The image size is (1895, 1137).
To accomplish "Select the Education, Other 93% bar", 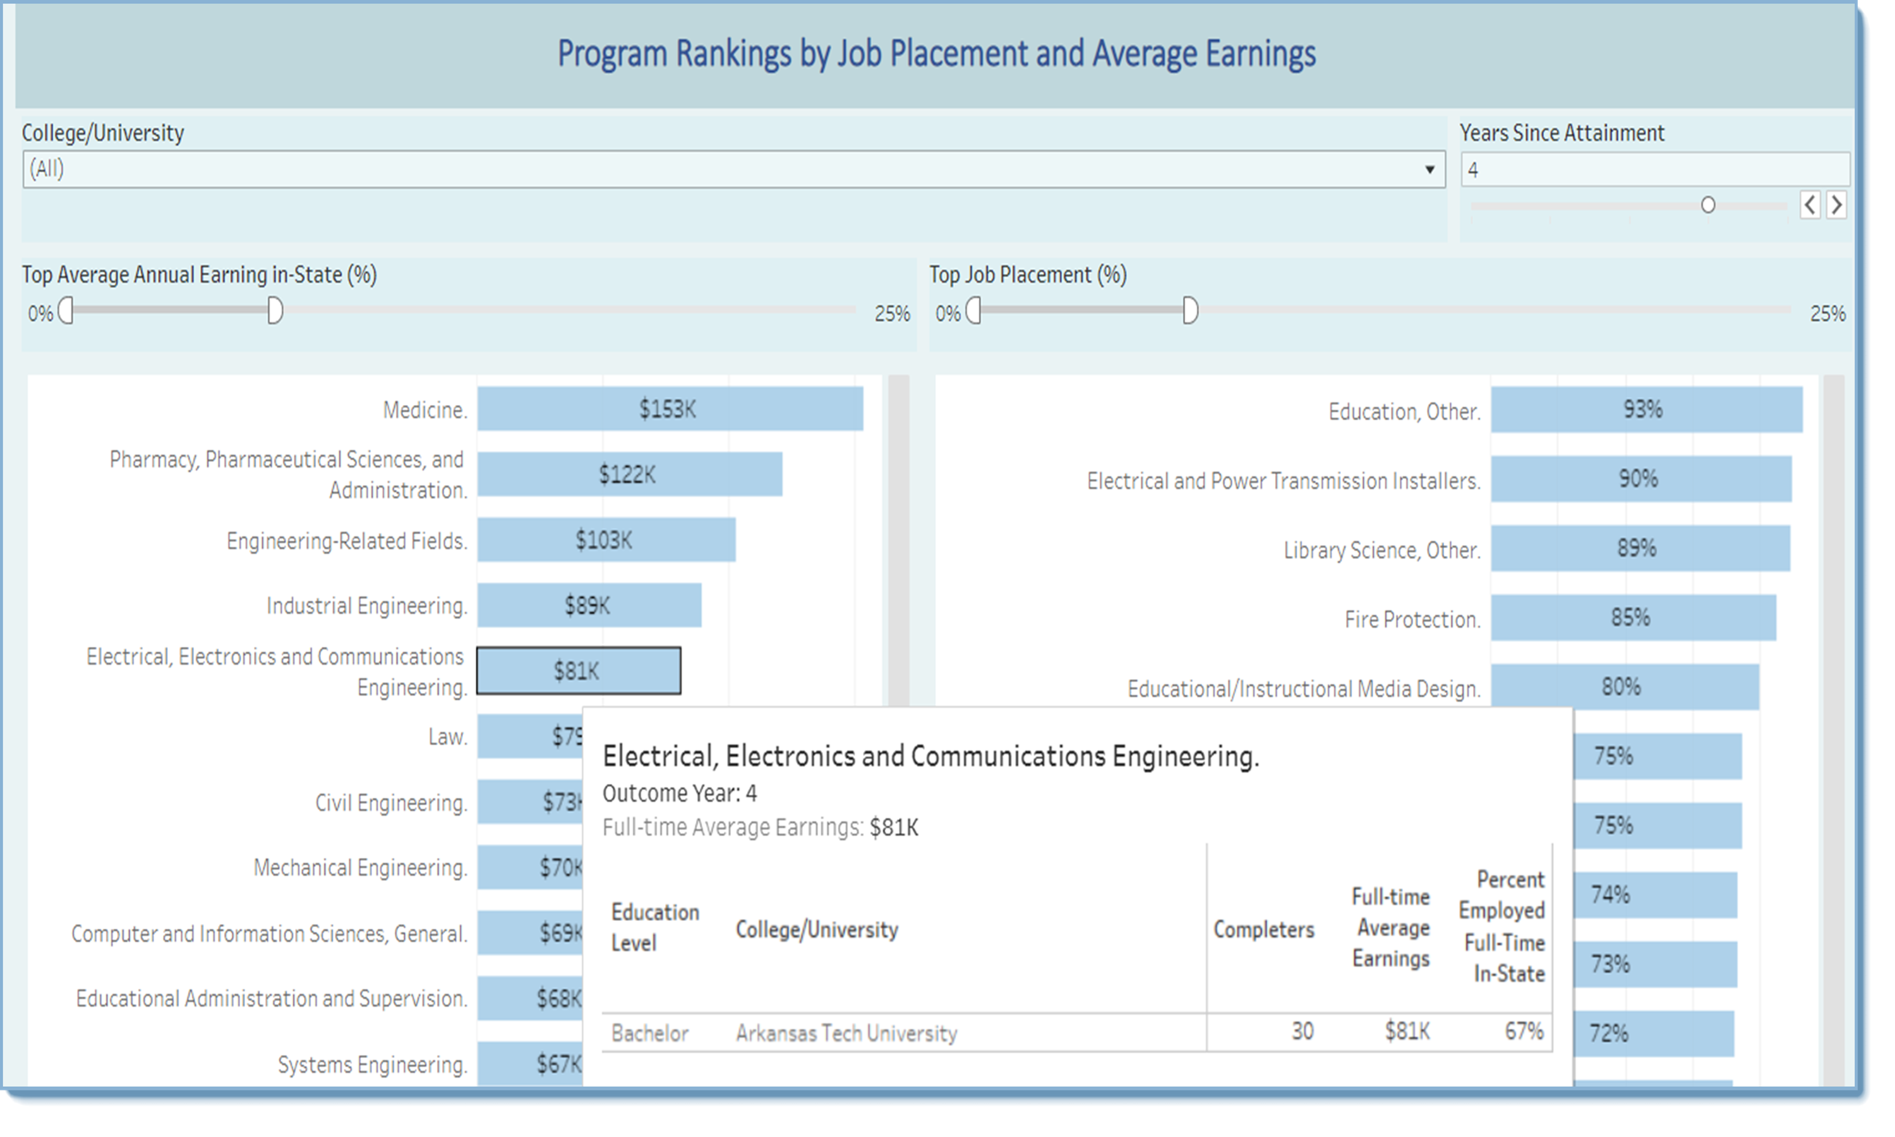I will point(1647,409).
